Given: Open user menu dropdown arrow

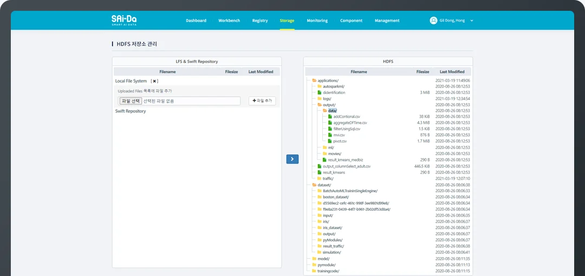Looking at the screenshot, I should click(472, 21).
